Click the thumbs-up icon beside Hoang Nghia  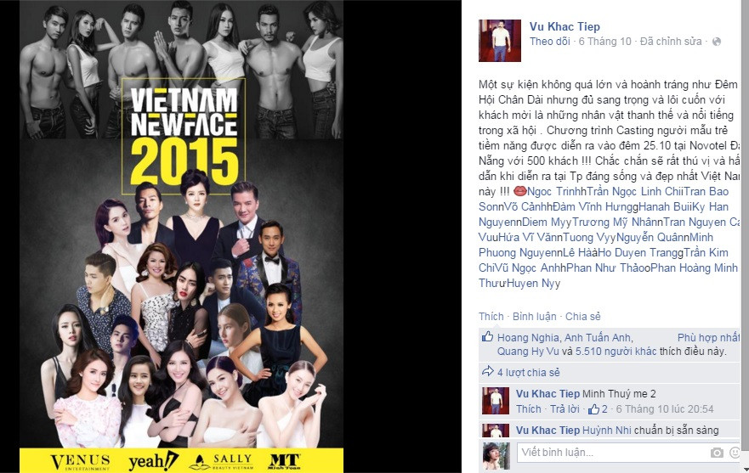click(487, 337)
